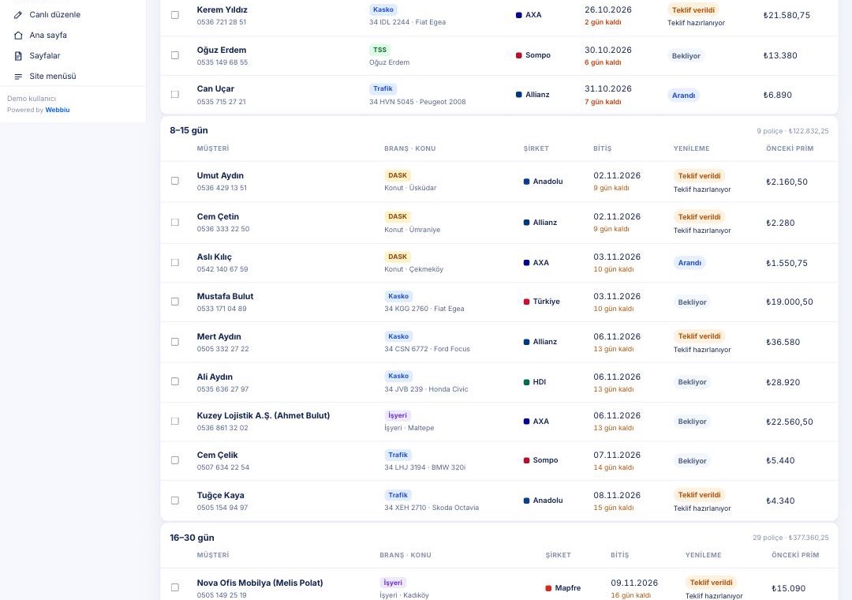Click Bekliyor badge in Mustafa Bulut row
Viewport: 852px width, 600px height.
(693, 302)
